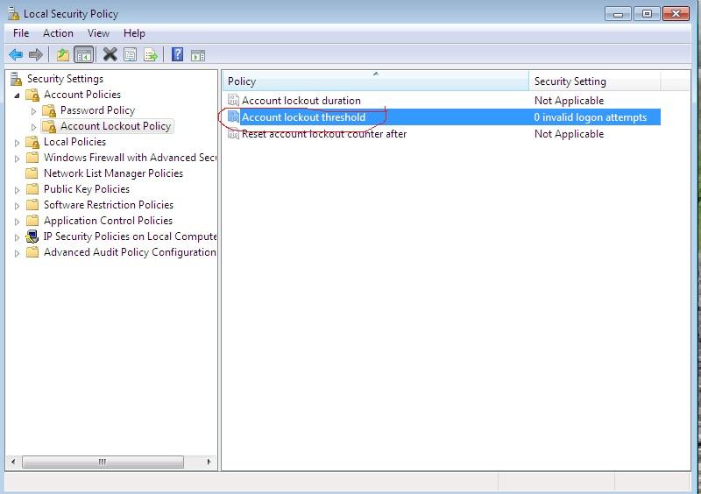
Task: Toggle Show/Hide Action Pane icon
Action: [x=198, y=55]
